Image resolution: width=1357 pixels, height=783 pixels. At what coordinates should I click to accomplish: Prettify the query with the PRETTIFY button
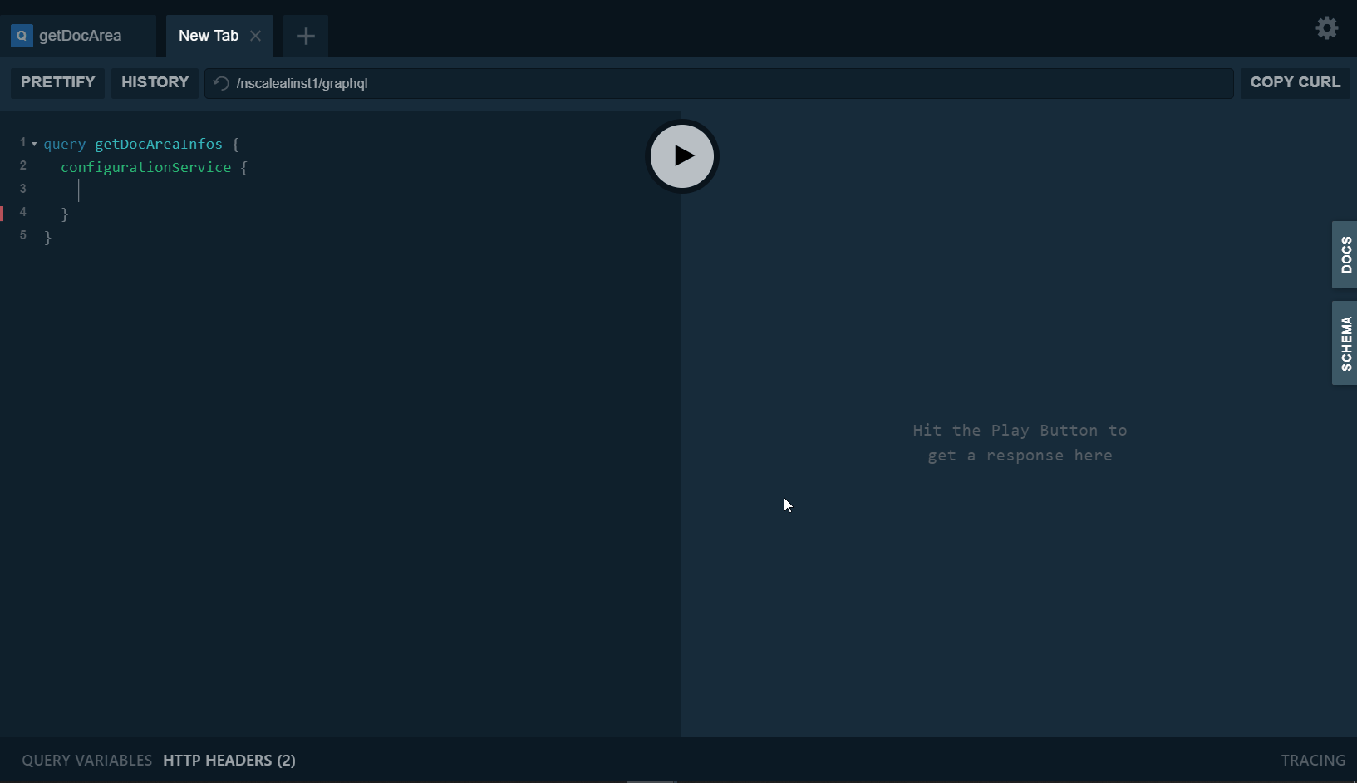57,82
